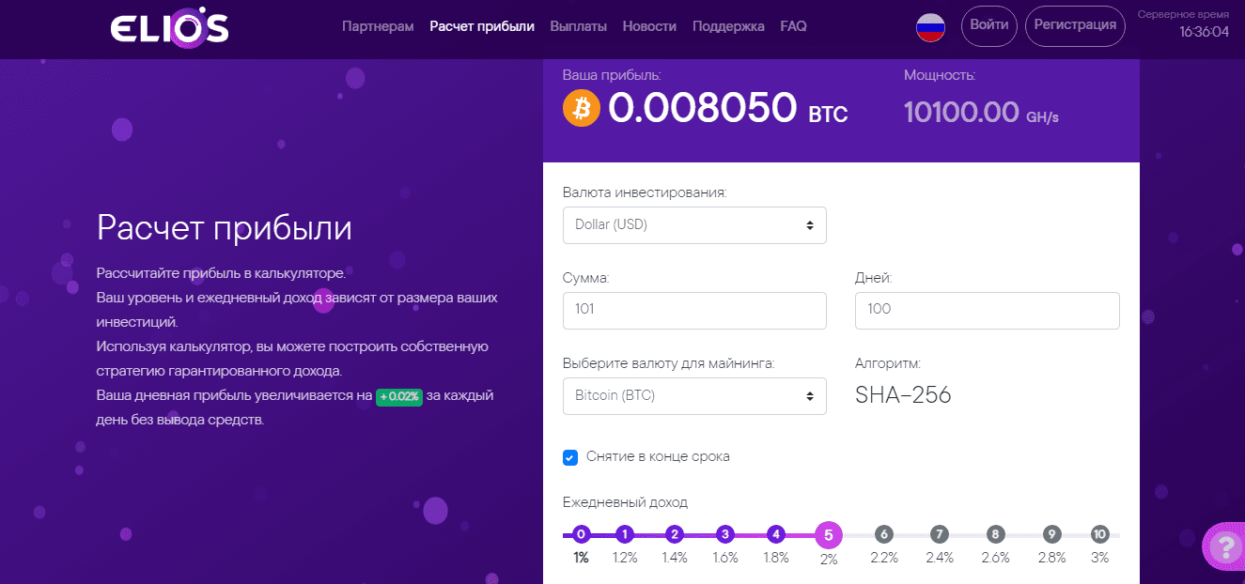This screenshot has height=584, width=1245.
Task: Open the mining currency selector showing Bitcoin (BTC)
Action: (694, 395)
